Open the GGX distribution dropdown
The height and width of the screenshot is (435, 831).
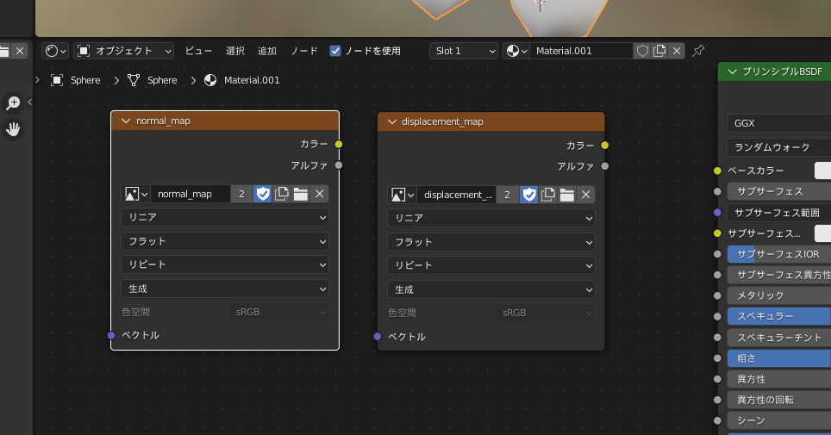click(779, 123)
